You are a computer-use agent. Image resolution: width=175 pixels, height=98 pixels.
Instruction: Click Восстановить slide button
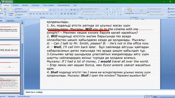click(21, 12)
